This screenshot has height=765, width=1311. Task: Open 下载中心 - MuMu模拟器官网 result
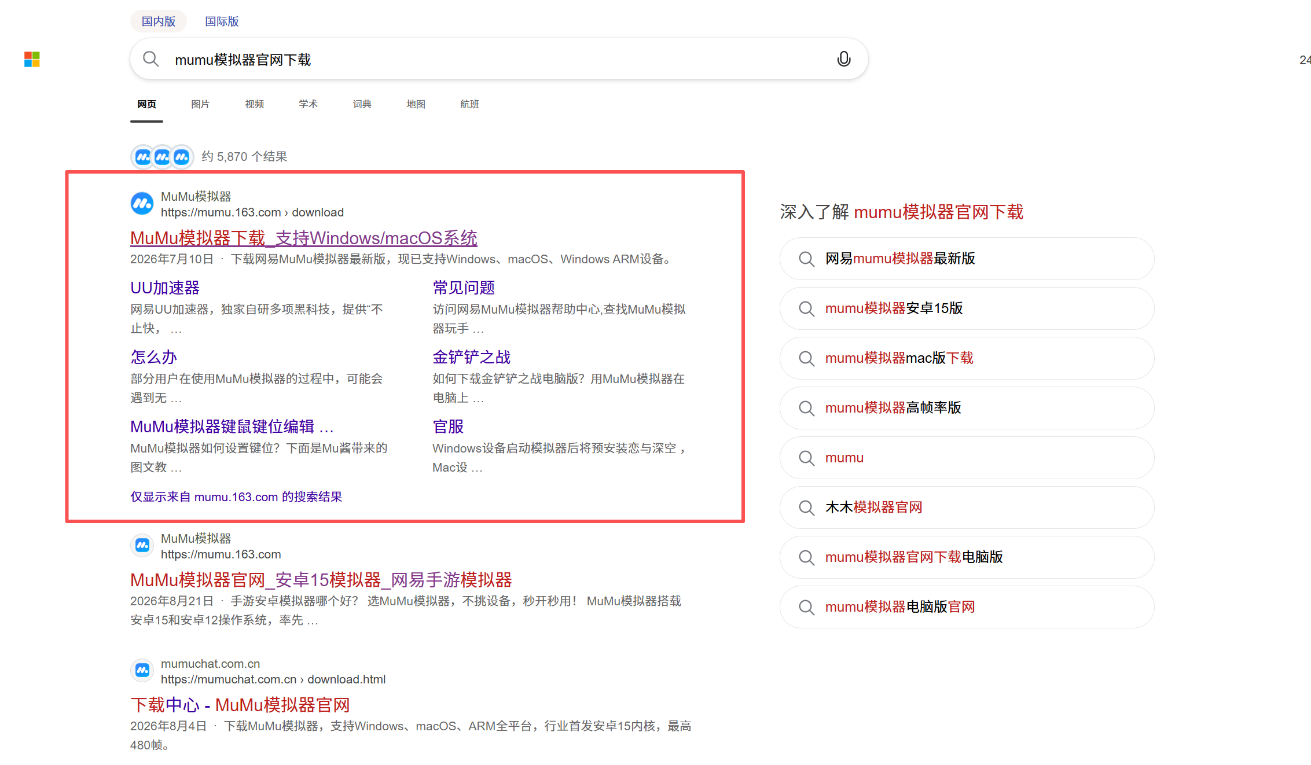point(240,705)
